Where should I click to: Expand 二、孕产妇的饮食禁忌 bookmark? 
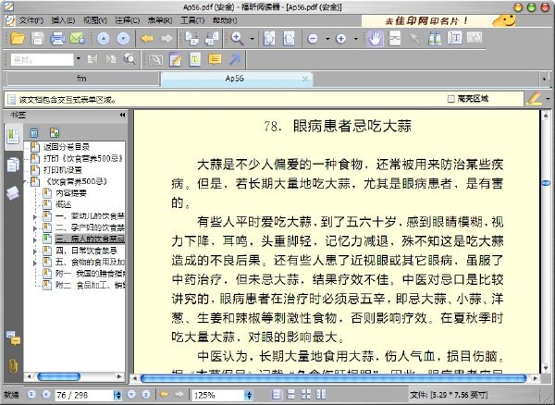tap(35, 228)
